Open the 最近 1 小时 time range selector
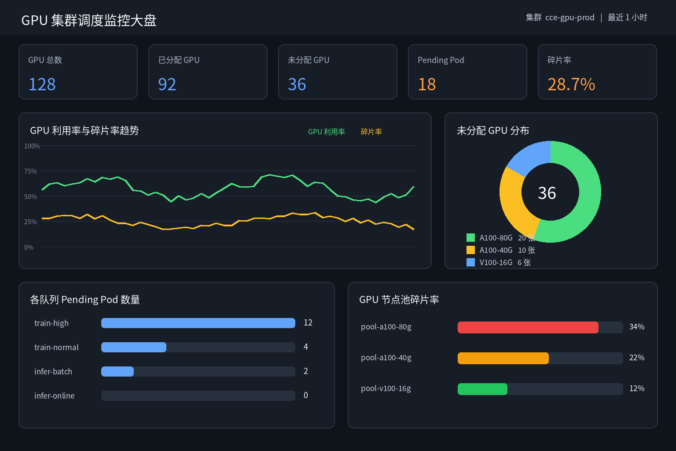Image resolution: width=676 pixels, height=451 pixels. click(x=627, y=17)
